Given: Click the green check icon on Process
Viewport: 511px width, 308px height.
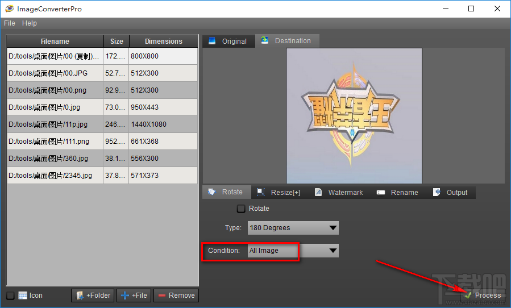Looking at the screenshot, I should coord(468,295).
